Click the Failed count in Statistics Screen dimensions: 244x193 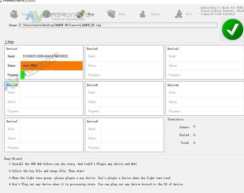pos(194,135)
